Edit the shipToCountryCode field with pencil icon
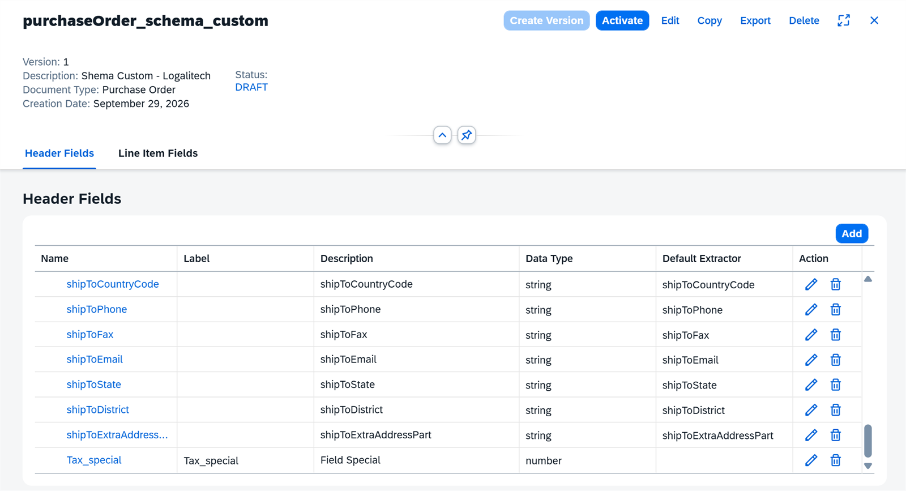This screenshot has width=906, height=491. 811,284
